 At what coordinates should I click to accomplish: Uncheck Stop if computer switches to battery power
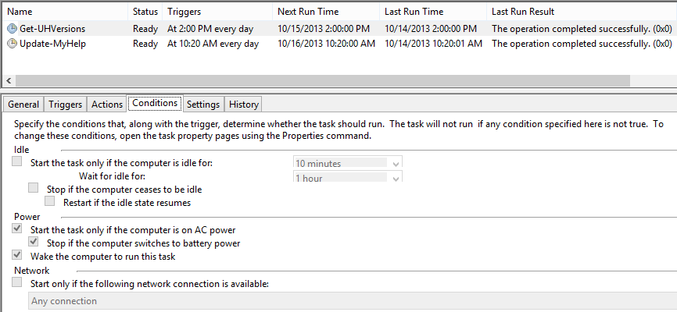point(34,242)
